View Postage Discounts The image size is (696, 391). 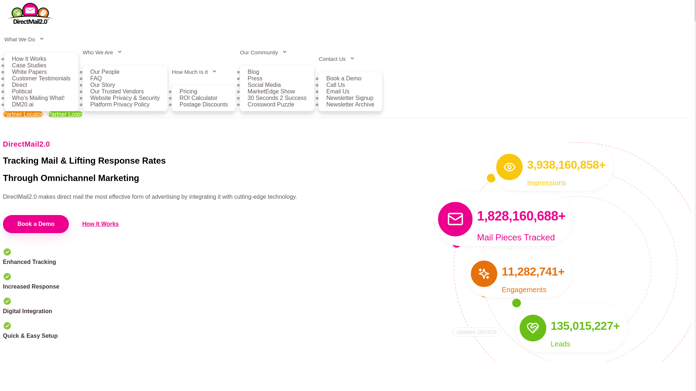[204, 104]
